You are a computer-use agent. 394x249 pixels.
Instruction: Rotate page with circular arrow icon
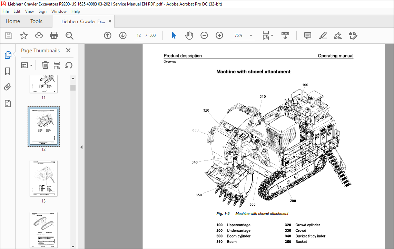[x=69, y=65]
